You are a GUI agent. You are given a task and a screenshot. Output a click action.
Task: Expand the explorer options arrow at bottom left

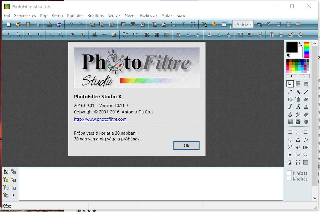13,195
